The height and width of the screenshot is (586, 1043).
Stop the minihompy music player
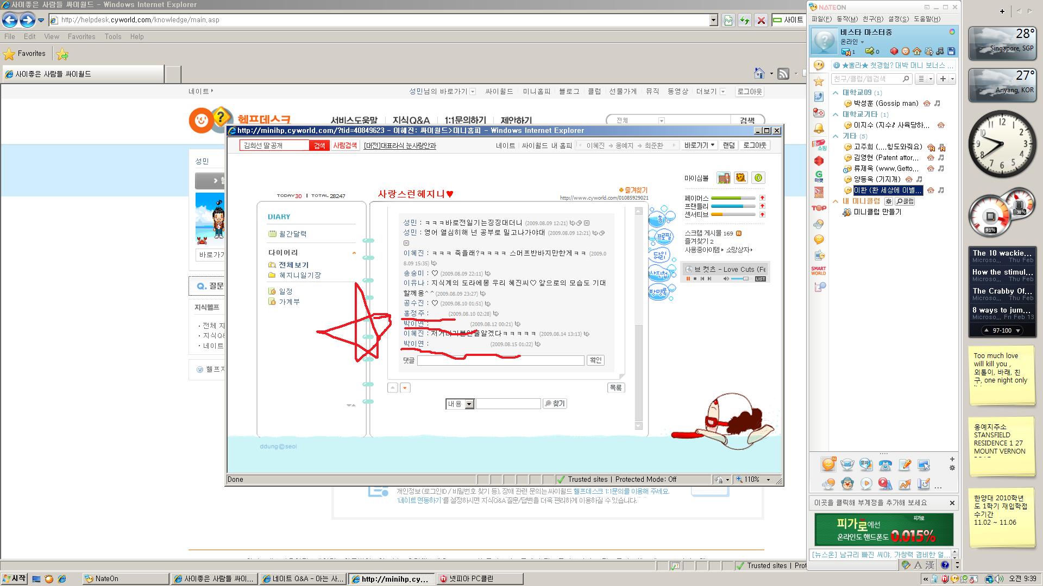pos(695,279)
